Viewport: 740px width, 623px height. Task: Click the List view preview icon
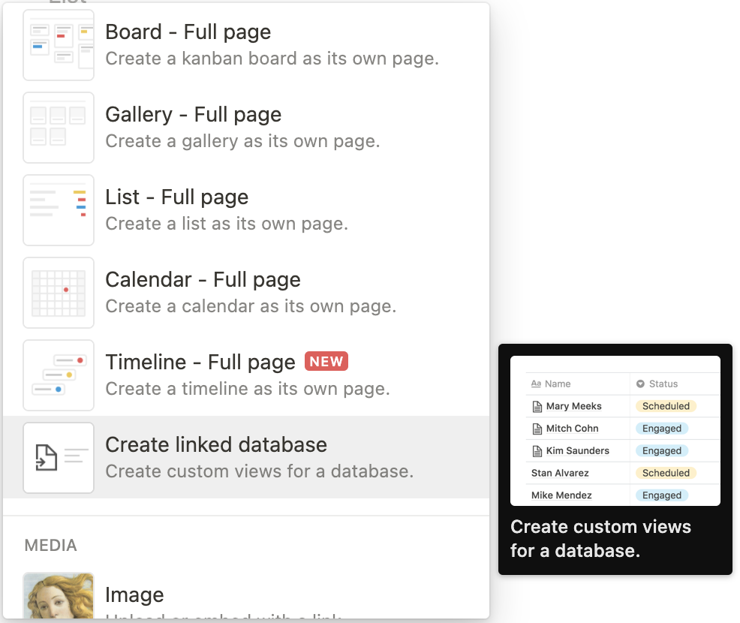[x=59, y=210]
